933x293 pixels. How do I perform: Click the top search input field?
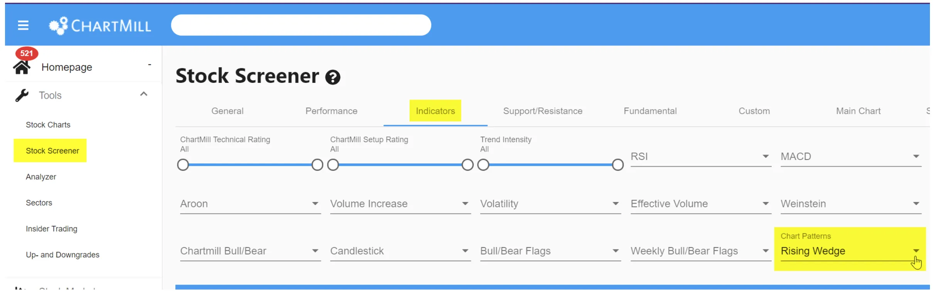click(x=301, y=25)
